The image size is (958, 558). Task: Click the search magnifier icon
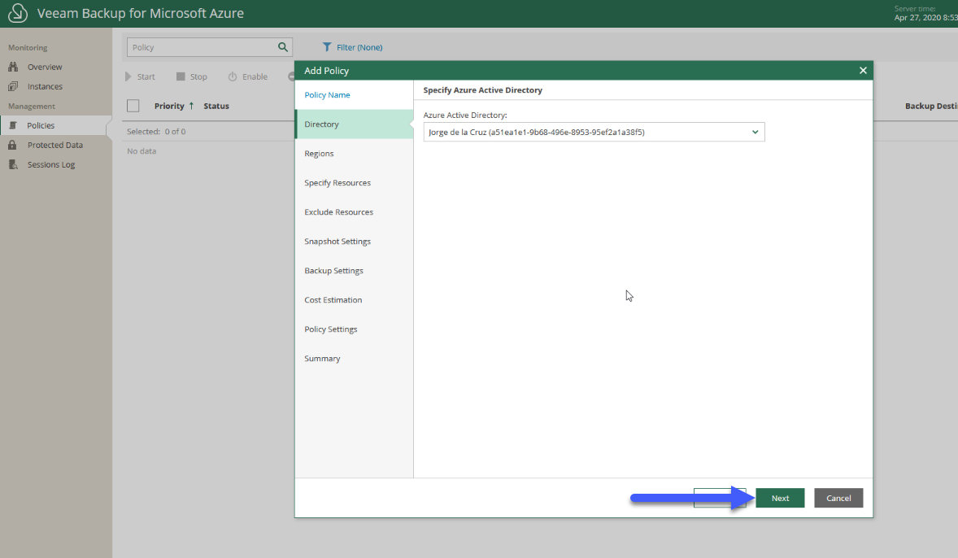tap(283, 47)
